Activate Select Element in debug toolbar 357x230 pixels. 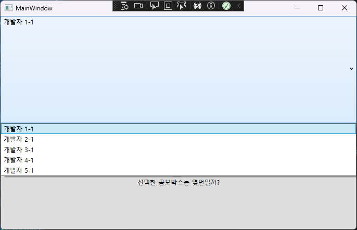[x=155, y=6]
